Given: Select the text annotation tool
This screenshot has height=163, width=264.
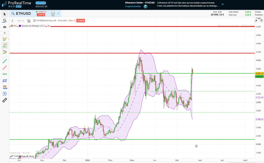Looking at the screenshot, I should click(x=5, y=93).
